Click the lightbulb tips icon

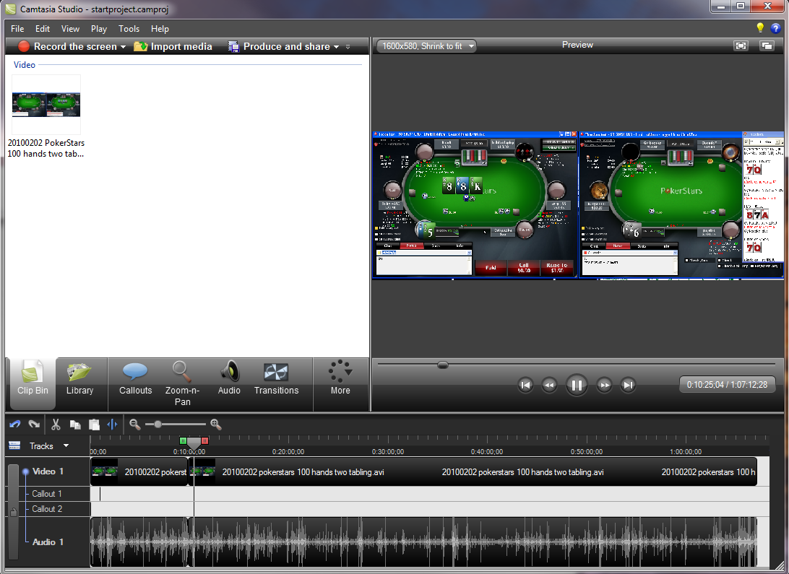760,27
